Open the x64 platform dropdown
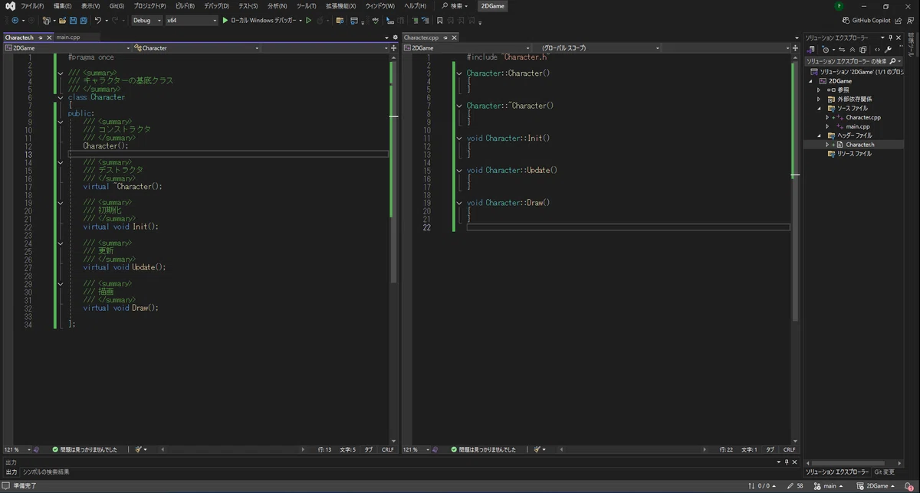This screenshot has width=920, height=493. point(192,21)
